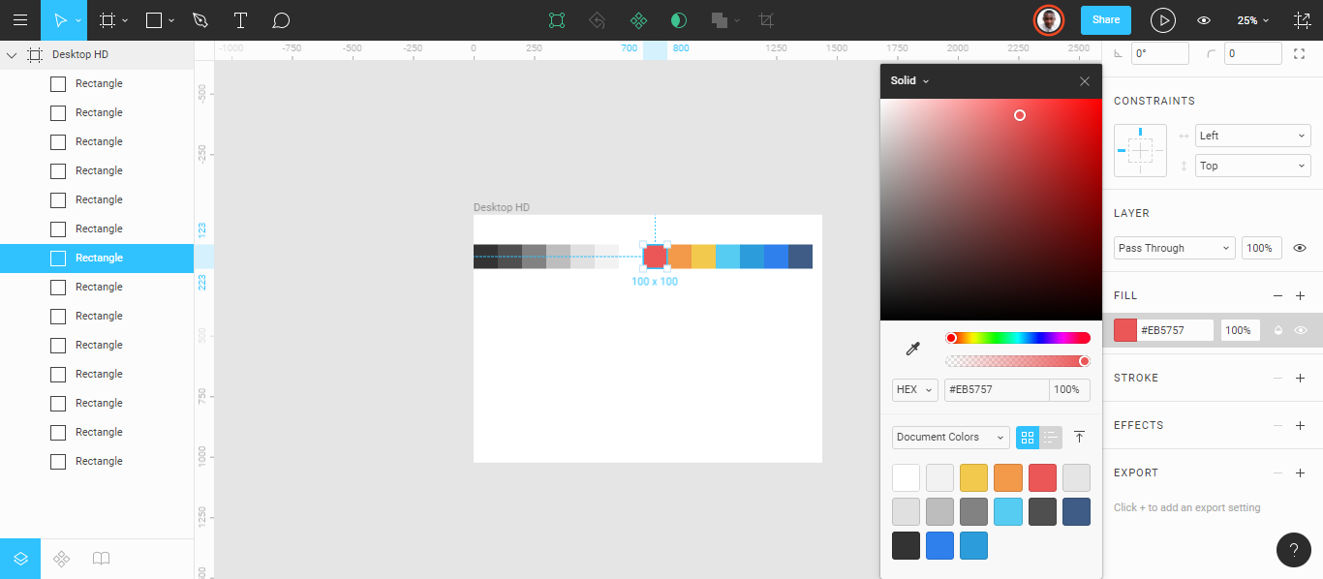Open the main Figma menu
Viewport: 1323px width, 579px height.
(x=20, y=19)
